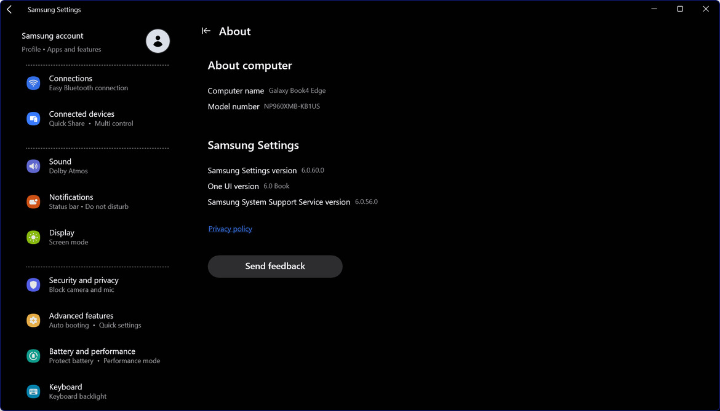This screenshot has width=720, height=411.
Task: Click the Keyboard icon in the sidebar
Action: (x=33, y=392)
